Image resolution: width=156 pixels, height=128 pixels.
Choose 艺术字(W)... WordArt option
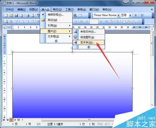(x=89, y=42)
